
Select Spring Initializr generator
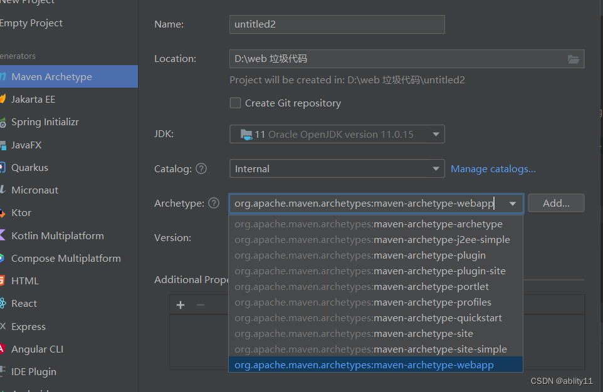pyautogui.click(x=69, y=122)
